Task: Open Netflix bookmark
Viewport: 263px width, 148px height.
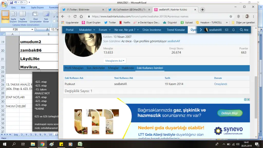Action: tap(125, 23)
